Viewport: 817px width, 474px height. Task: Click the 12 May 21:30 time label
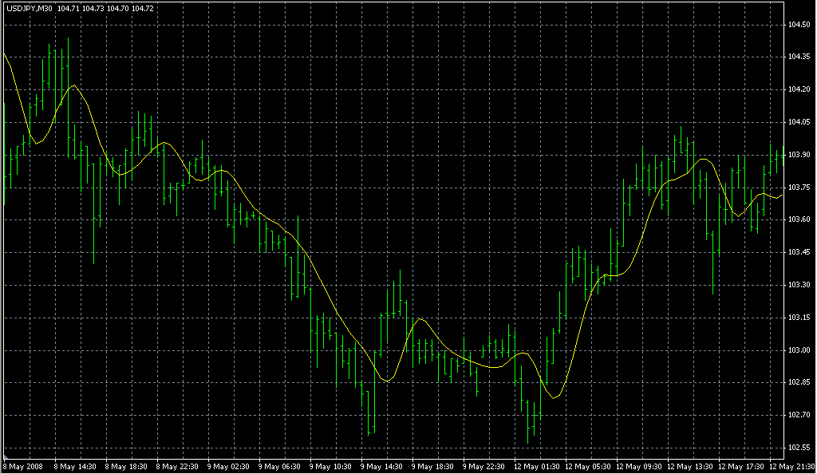[x=790, y=466]
